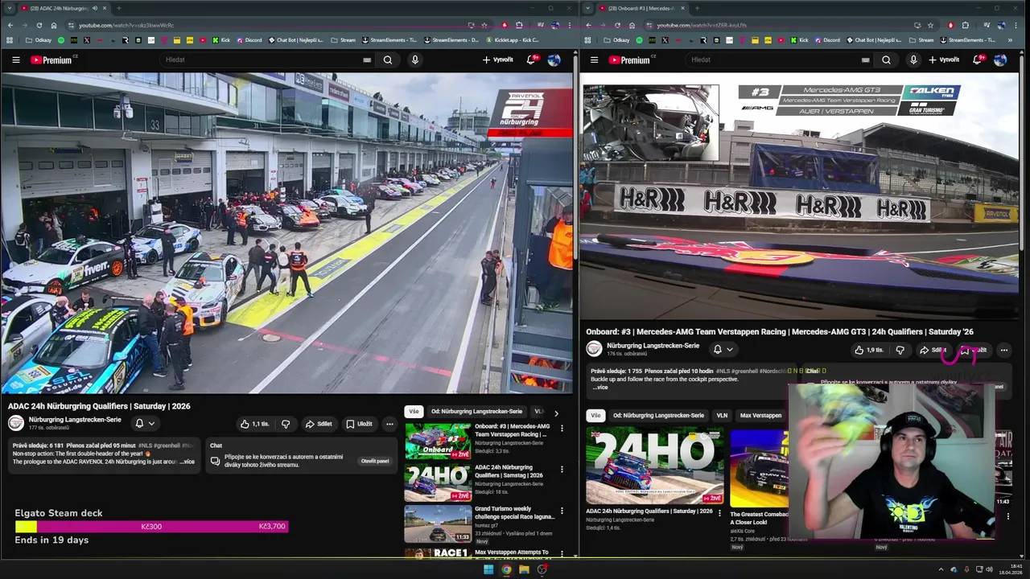Open YouTube guide menu in right window
This screenshot has height=579, width=1030.
(x=594, y=60)
